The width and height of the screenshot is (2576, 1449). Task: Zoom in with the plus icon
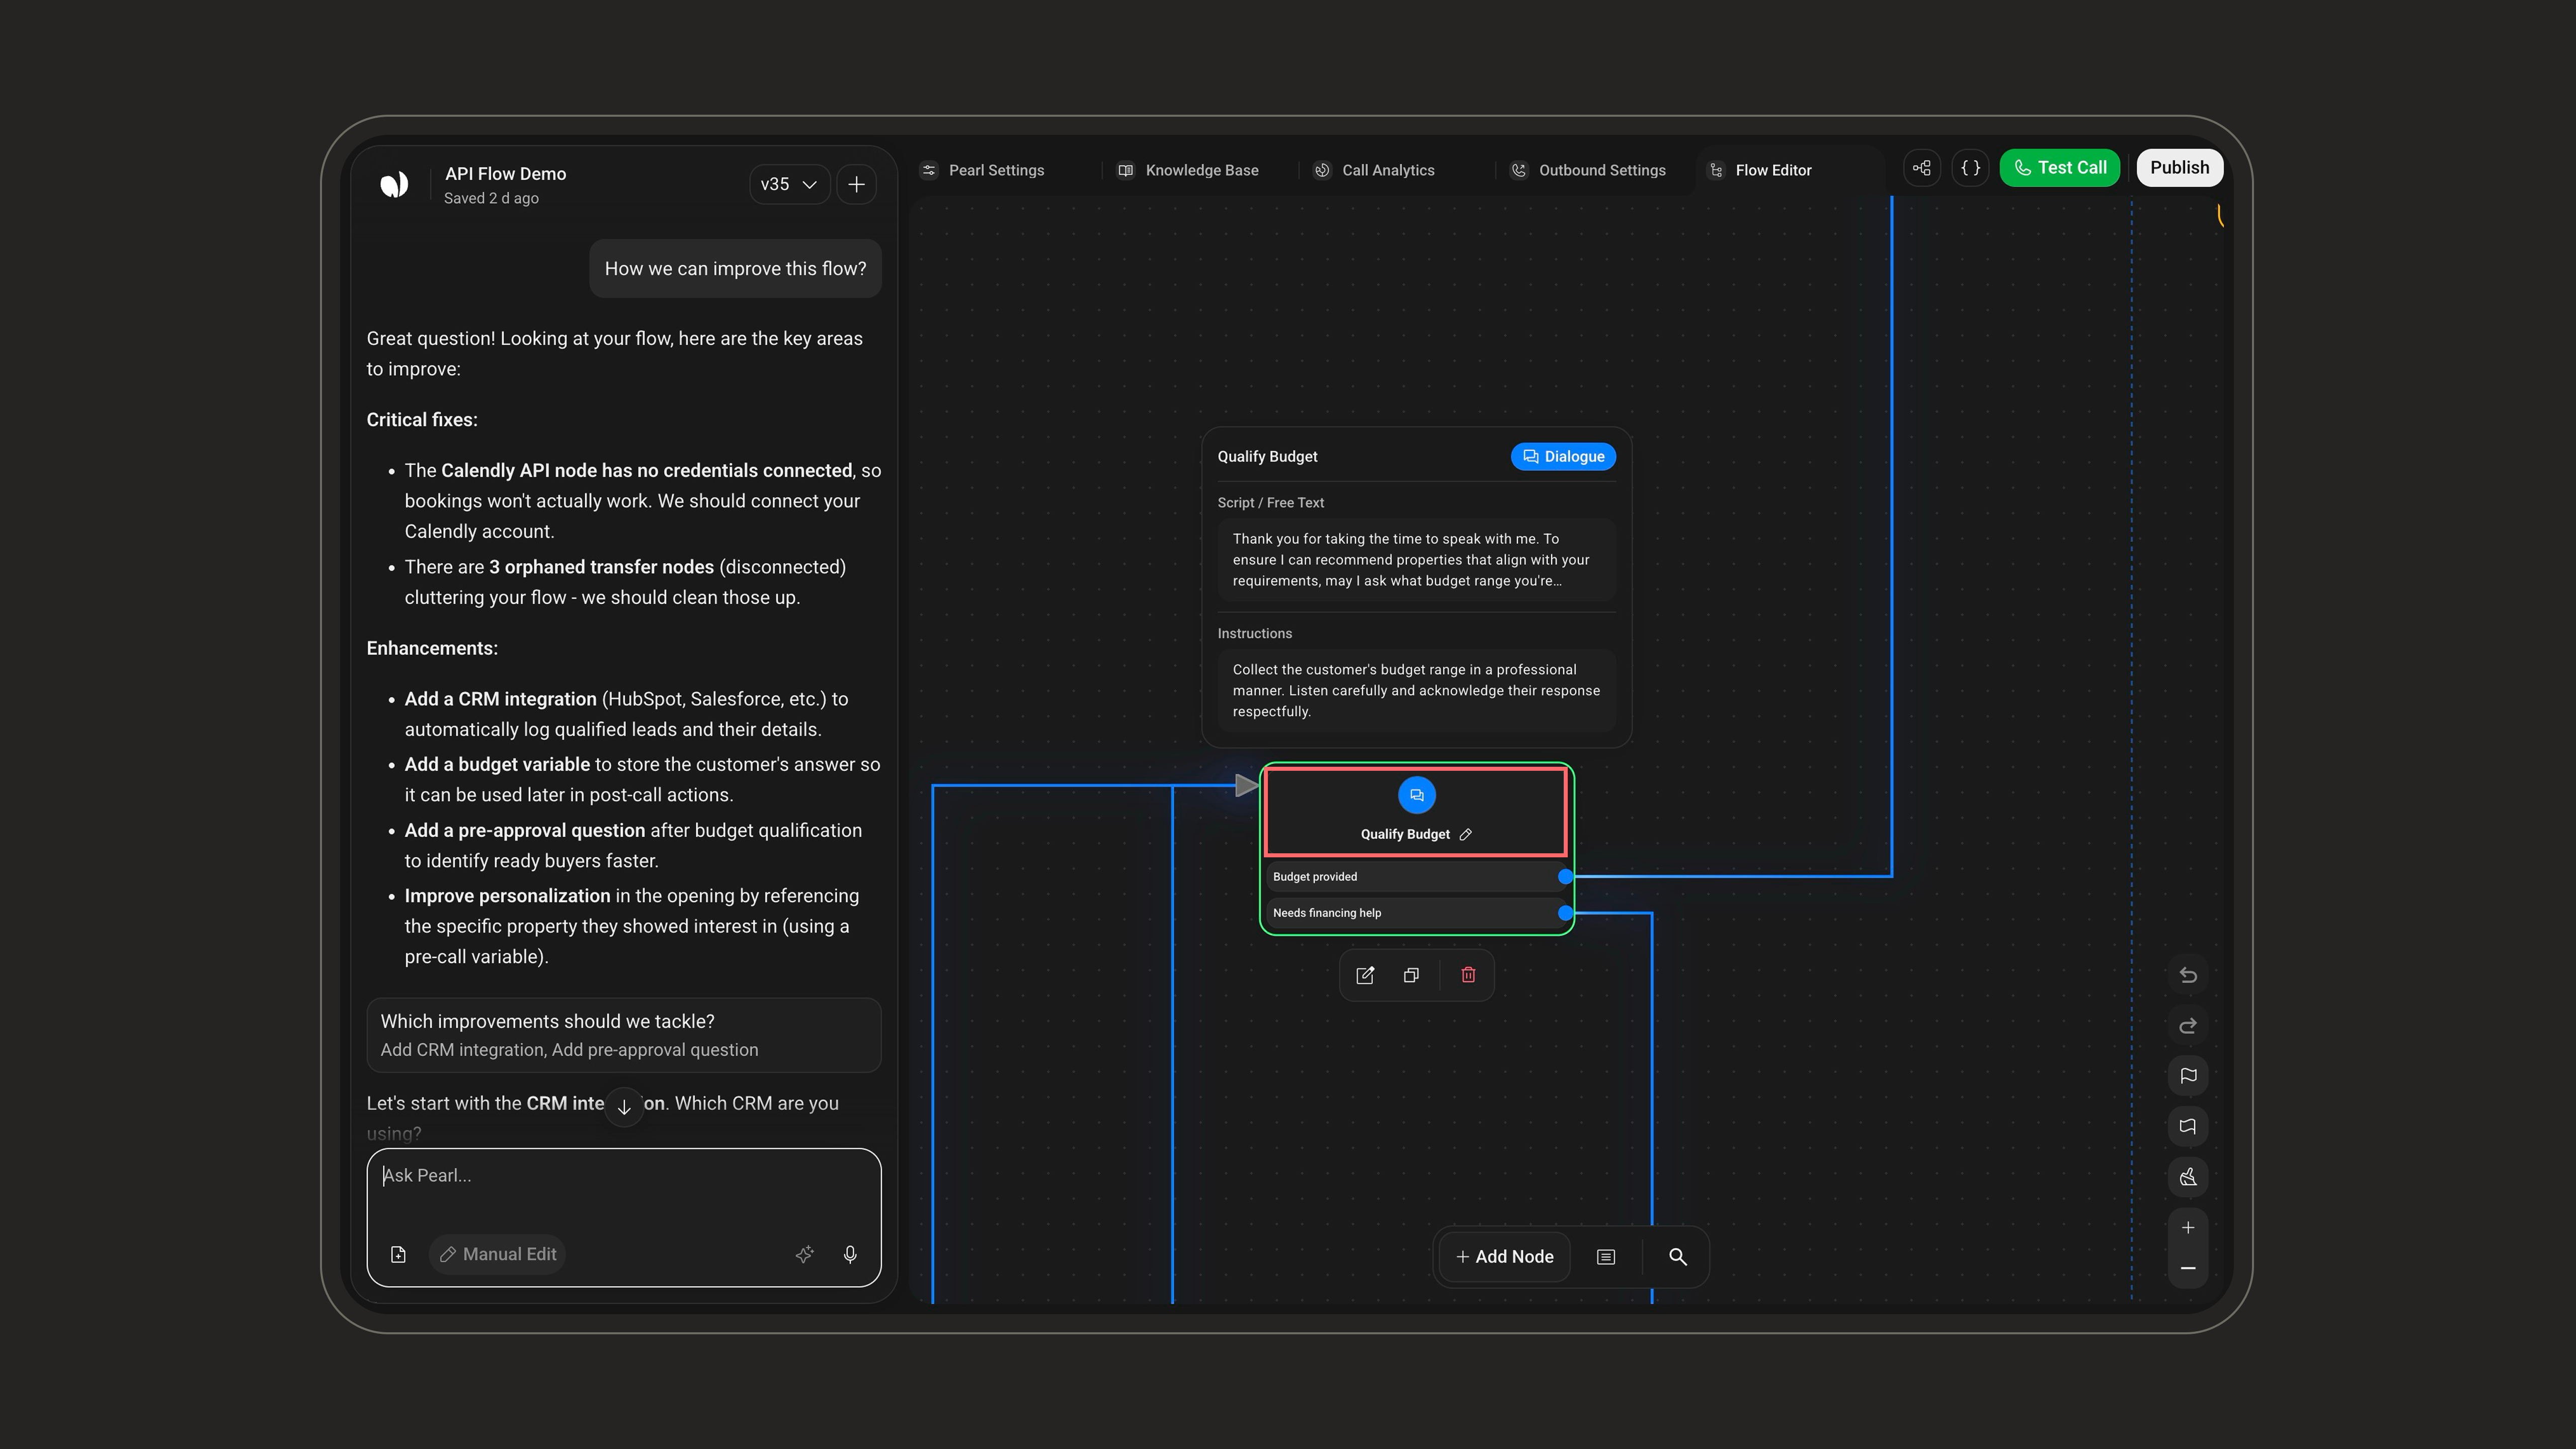point(2188,1228)
